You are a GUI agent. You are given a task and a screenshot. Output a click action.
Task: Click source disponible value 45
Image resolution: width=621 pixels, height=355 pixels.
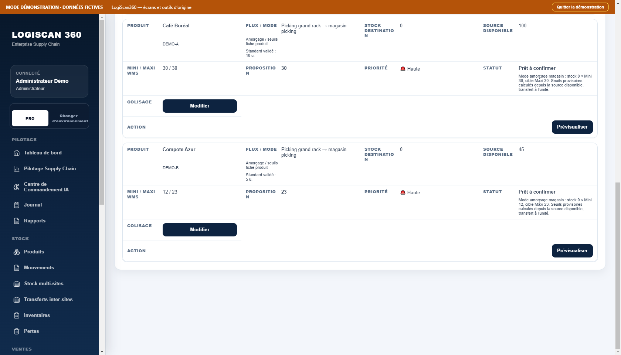(x=521, y=149)
